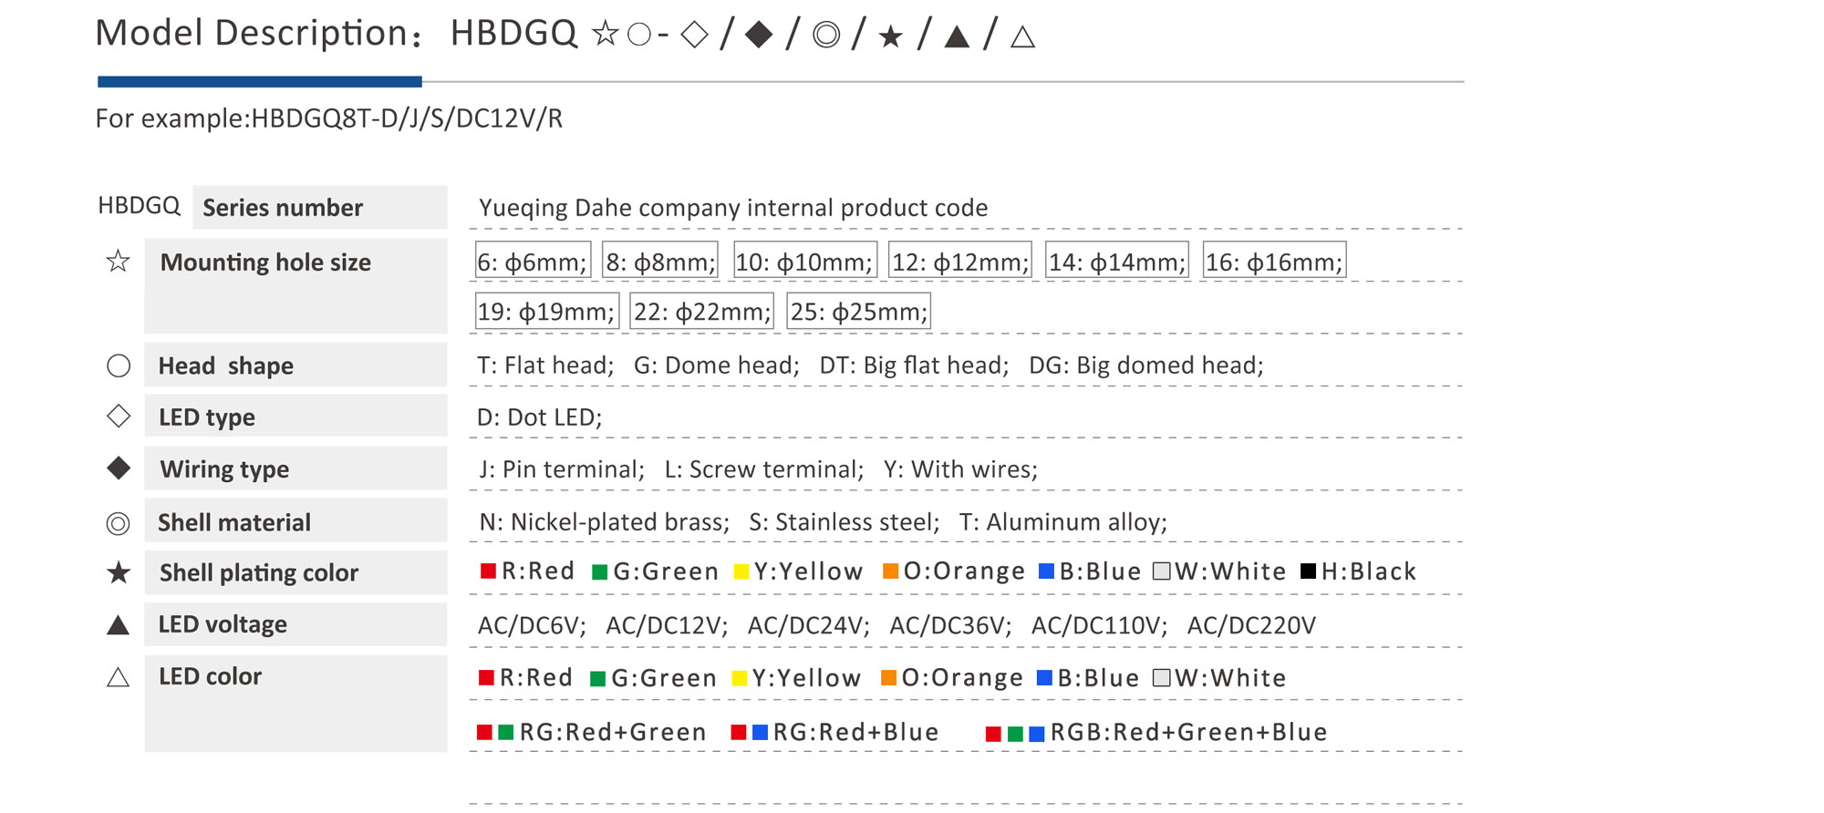Click 'DT: Big flat head;' option
Image resolution: width=1824 pixels, height=813 pixels.
(x=914, y=365)
